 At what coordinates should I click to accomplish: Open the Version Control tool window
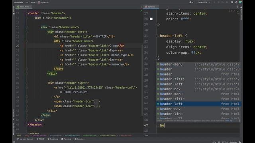coord(25,139)
